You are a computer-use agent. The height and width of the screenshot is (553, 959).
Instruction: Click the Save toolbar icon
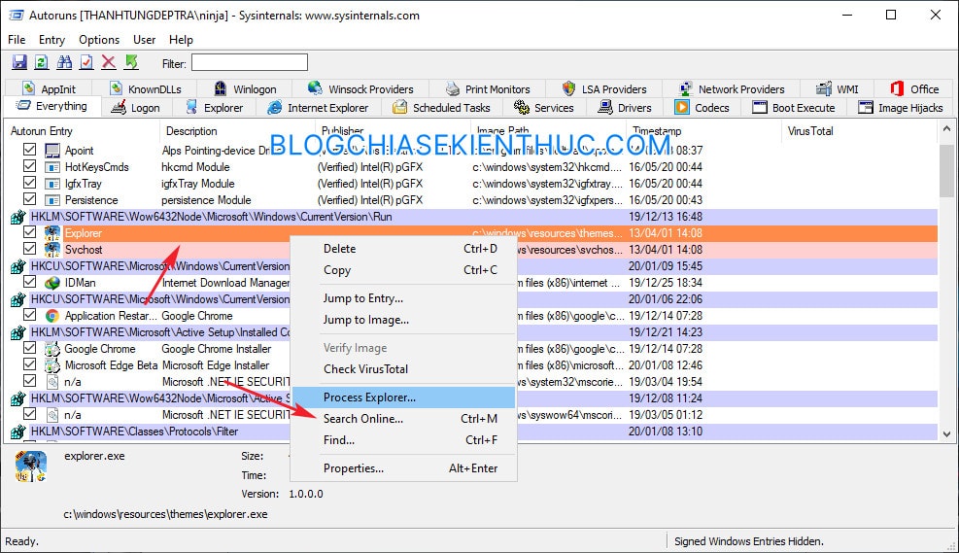[x=19, y=62]
